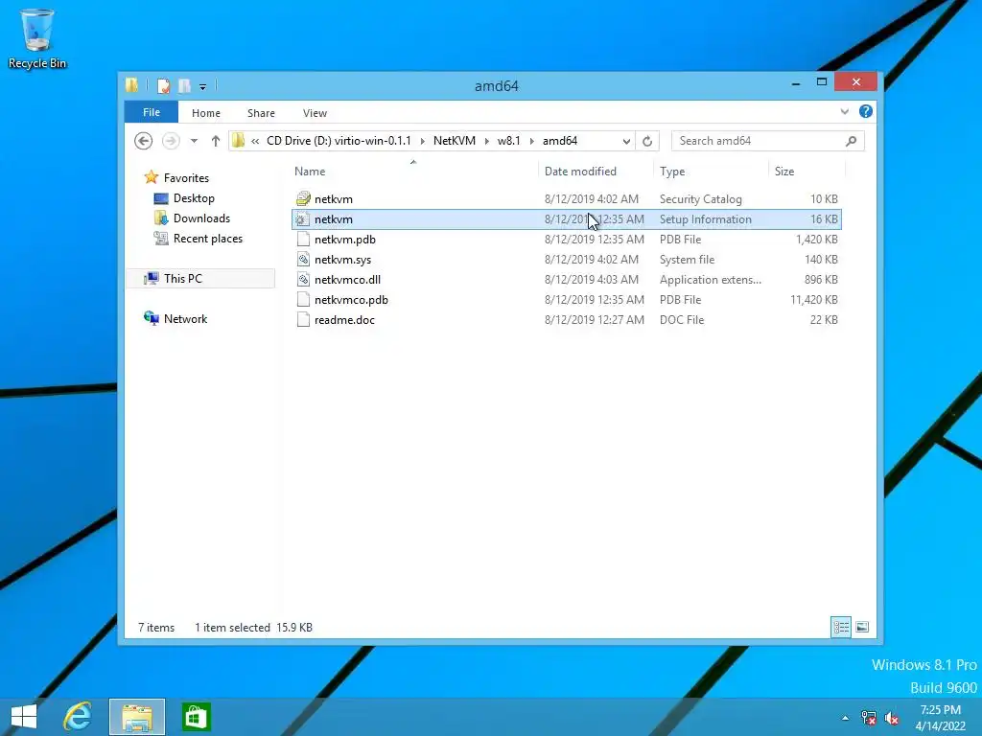Expand the arrow after the w8.1 breadcrumb
The image size is (982, 736).
pyautogui.click(x=531, y=141)
